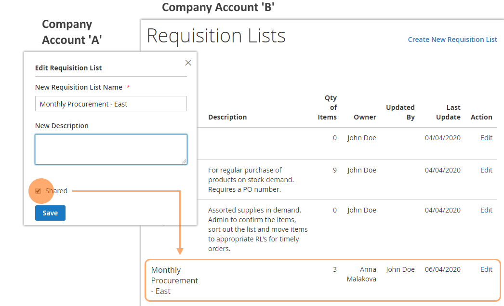Click into the New Description textarea
Viewport: 504px width, 306px height.
(x=111, y=149)
